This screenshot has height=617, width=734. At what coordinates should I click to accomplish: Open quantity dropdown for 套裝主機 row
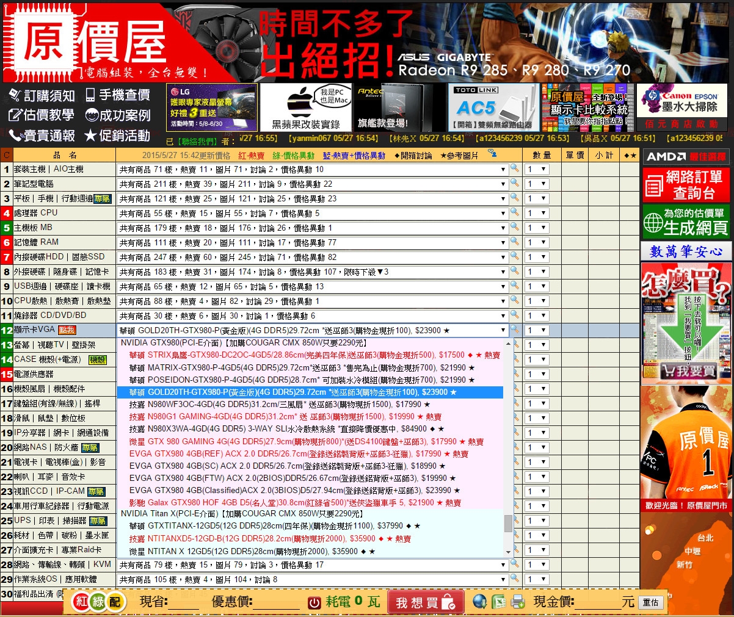537,169
